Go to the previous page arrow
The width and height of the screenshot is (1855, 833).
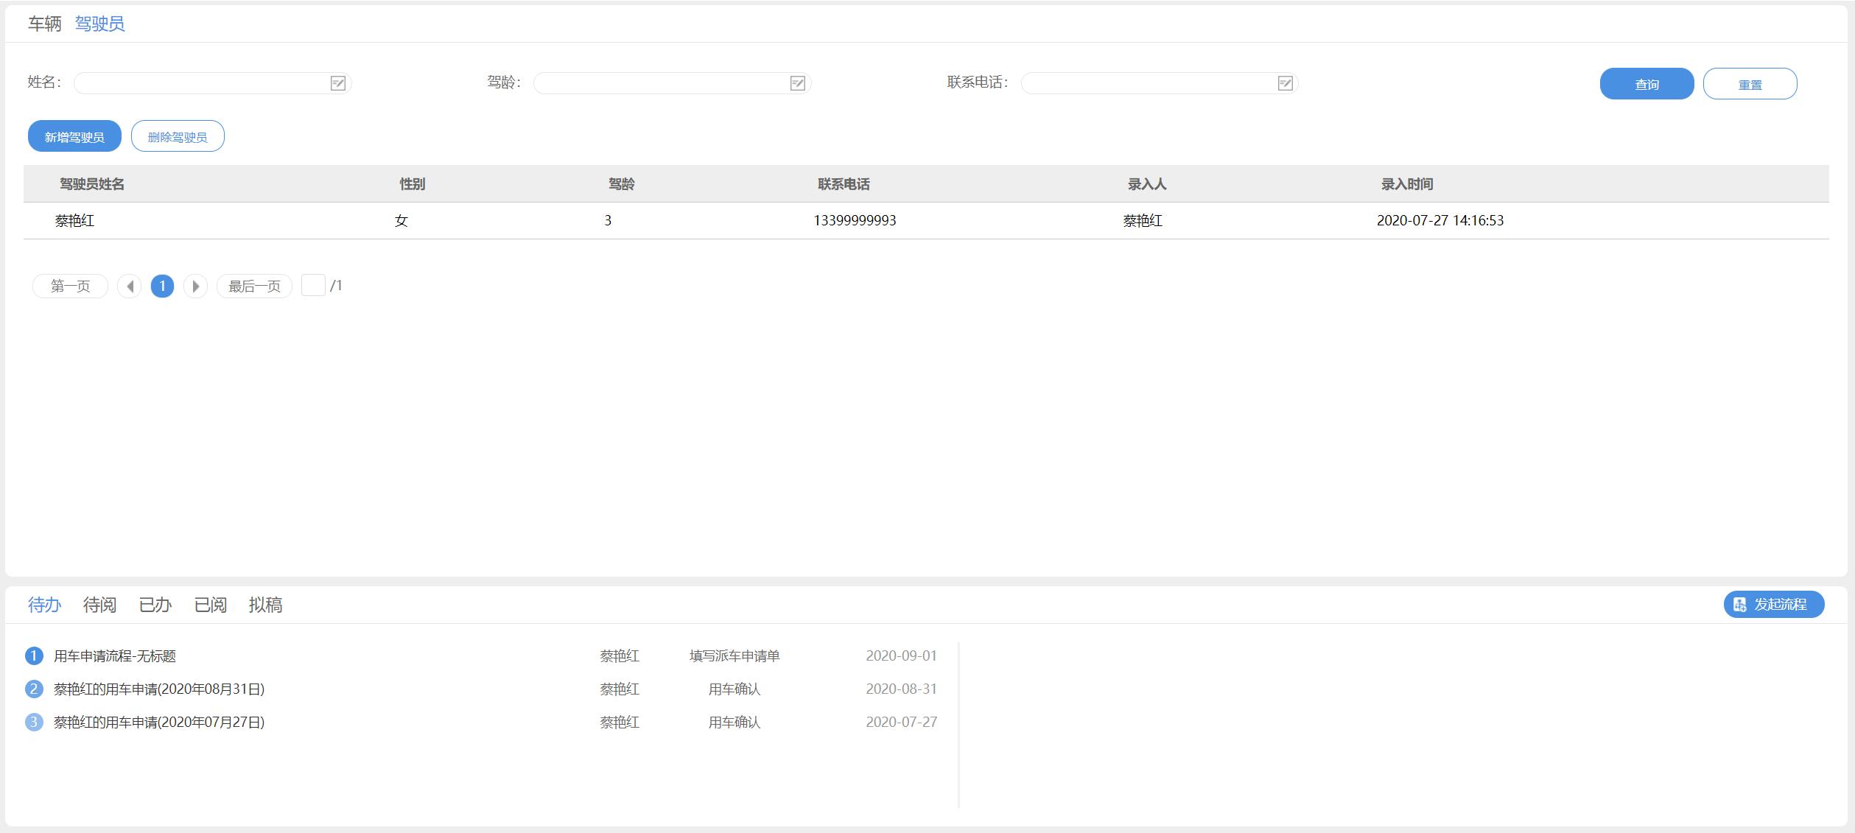point(130,286)
